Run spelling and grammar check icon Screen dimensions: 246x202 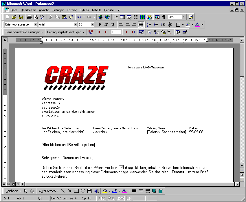43,17
